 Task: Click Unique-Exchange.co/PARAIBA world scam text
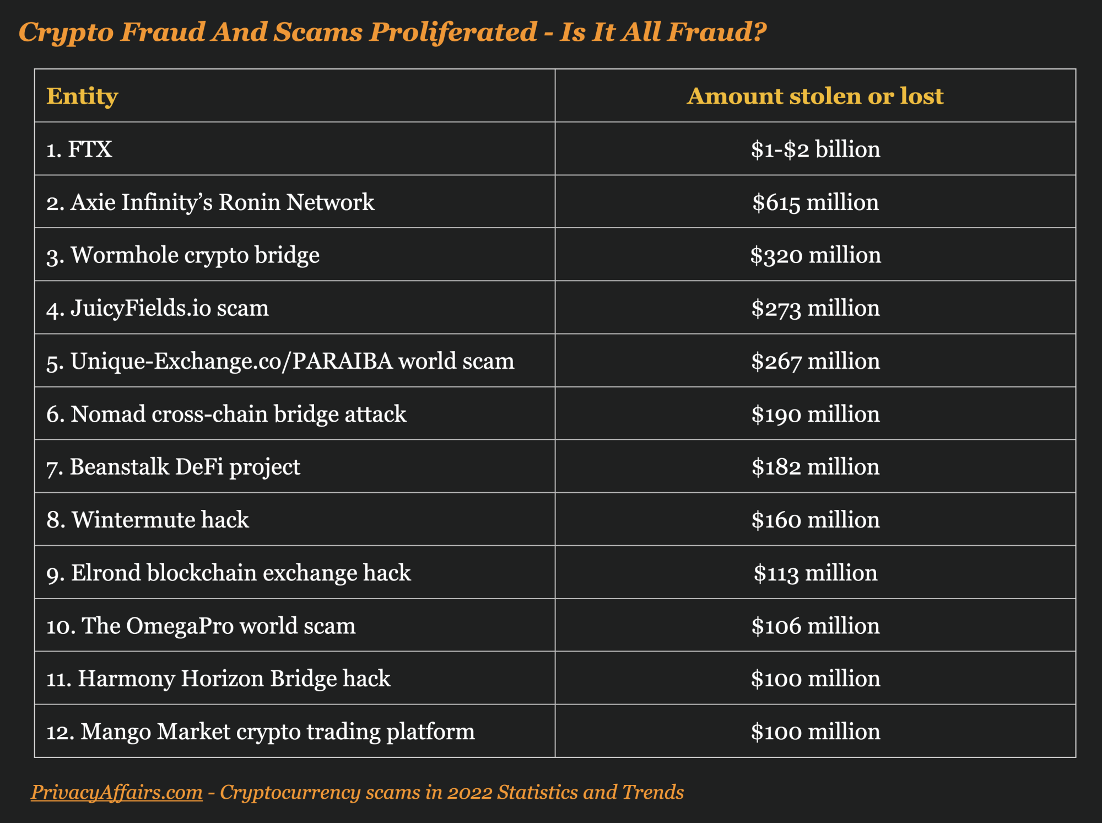(x=280, y=361)
